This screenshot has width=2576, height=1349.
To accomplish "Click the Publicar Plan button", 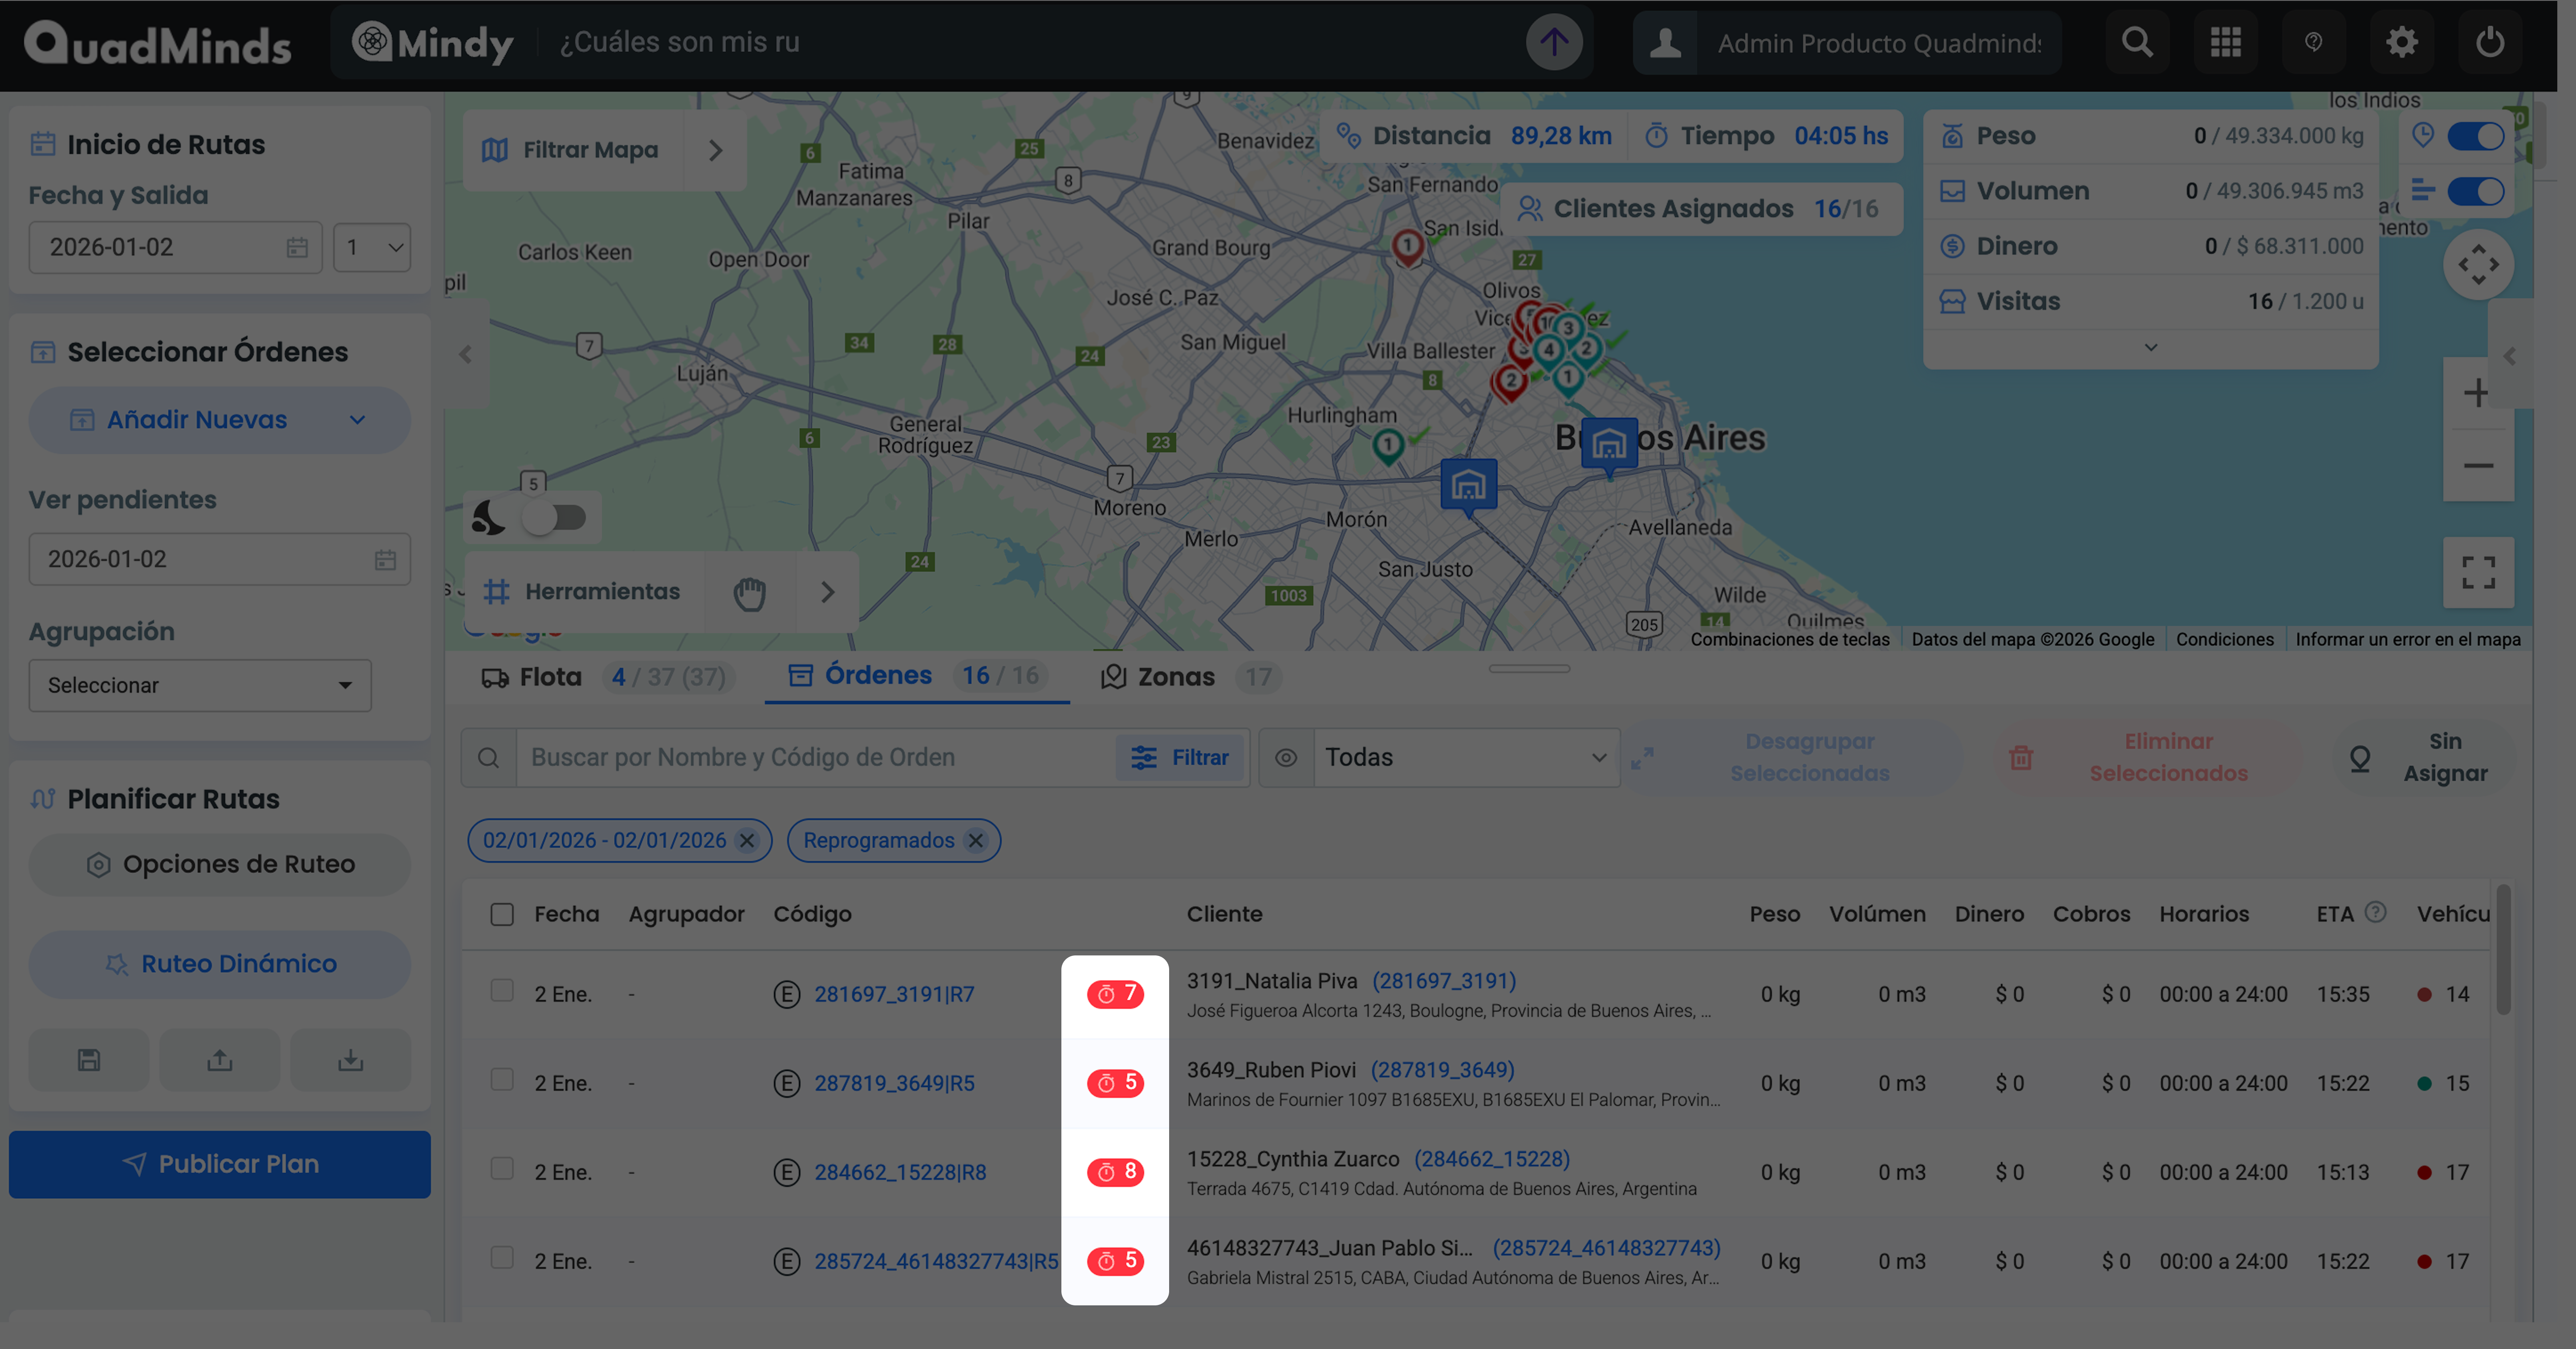I will pos(220,1164).
